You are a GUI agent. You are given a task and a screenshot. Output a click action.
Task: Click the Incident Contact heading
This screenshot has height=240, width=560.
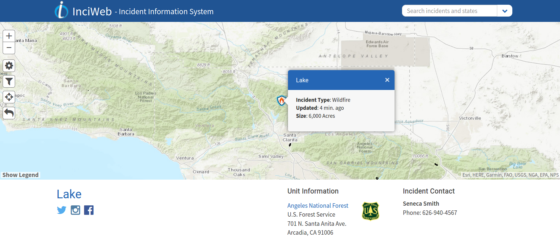pyautogui.click(x=429, y=191)
